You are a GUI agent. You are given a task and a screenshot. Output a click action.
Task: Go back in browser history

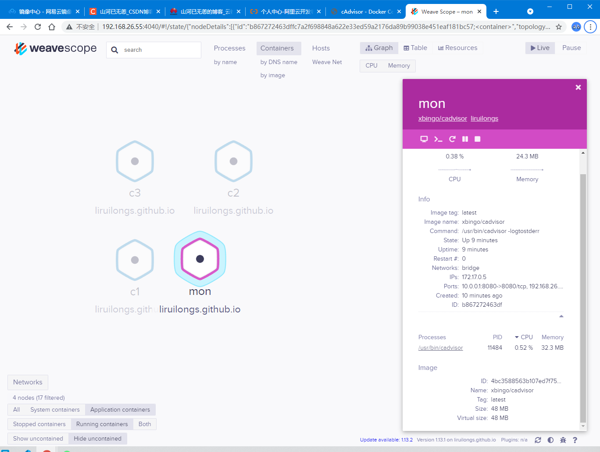click(10, 27)
